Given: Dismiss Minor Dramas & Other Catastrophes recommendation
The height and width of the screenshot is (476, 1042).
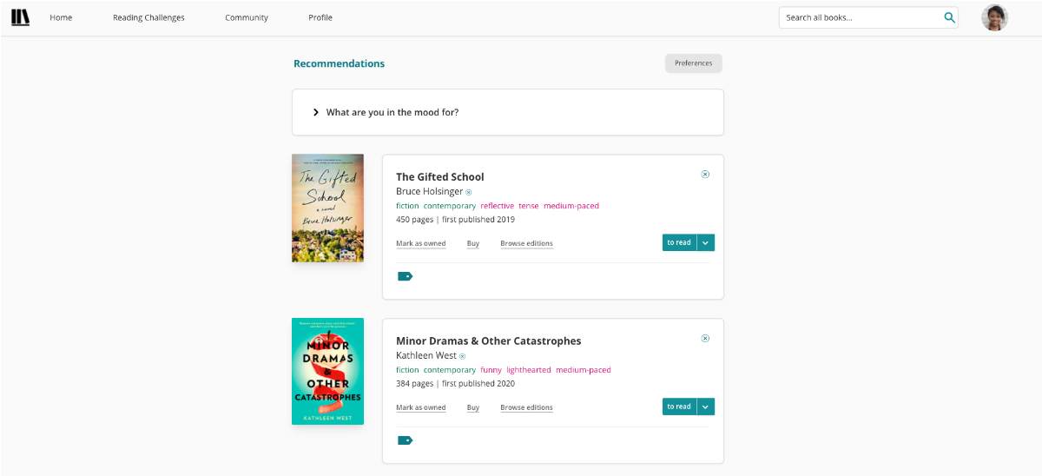Looking at the screenshot, I should [705, 338].
